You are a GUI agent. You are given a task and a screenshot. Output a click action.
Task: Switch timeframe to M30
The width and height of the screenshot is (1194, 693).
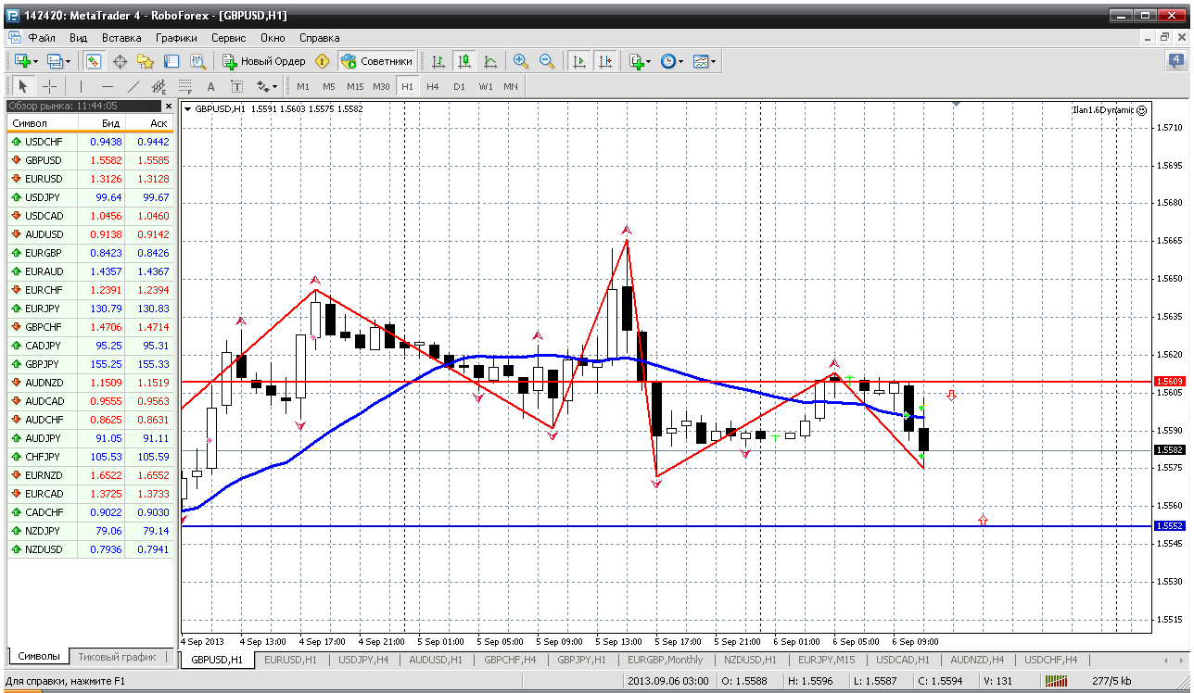coord(381,86)
